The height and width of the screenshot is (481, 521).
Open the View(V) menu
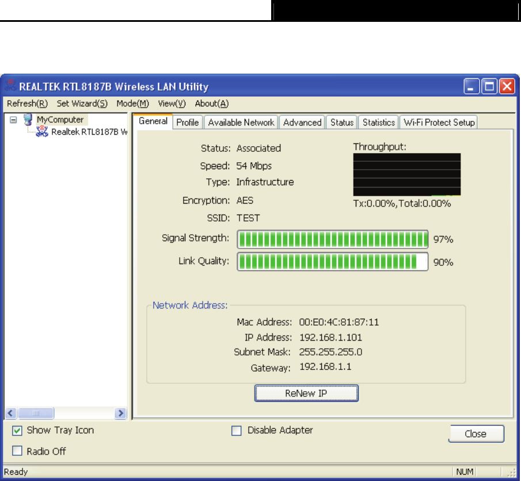pos(172,104)
